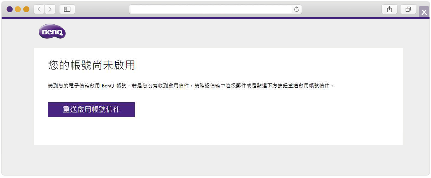Click the second orange zoom window dot
The image size is (431, 178).
[x=26, y=9]
